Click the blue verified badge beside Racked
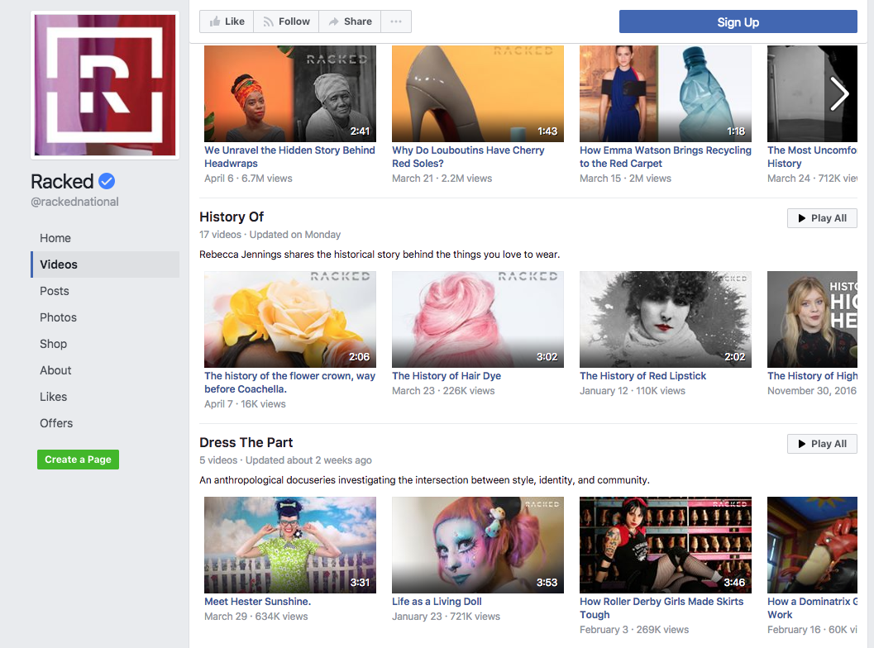This screenshot has width=874, height=648. (x=107, y=181)
